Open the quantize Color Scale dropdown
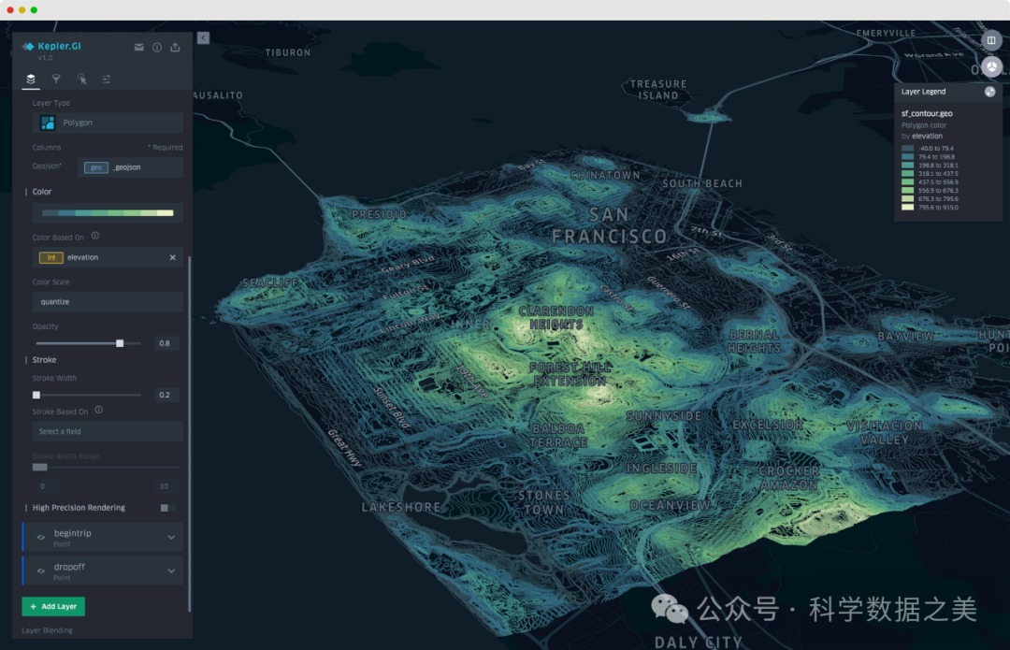1010x650 pixels. coord(108,302)
